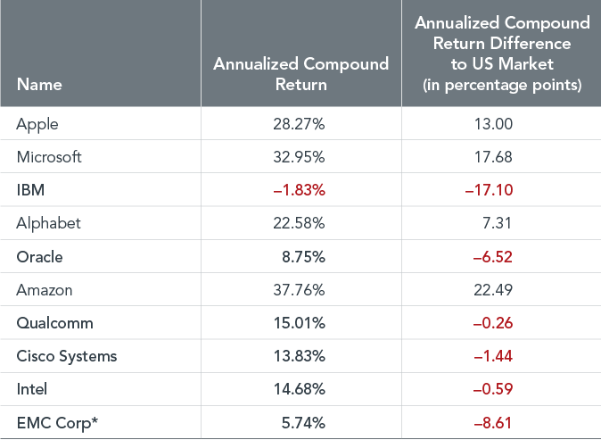Select the EMC Corp* name cell
Viewport: 601px width, 440px height.
[54, 421]
